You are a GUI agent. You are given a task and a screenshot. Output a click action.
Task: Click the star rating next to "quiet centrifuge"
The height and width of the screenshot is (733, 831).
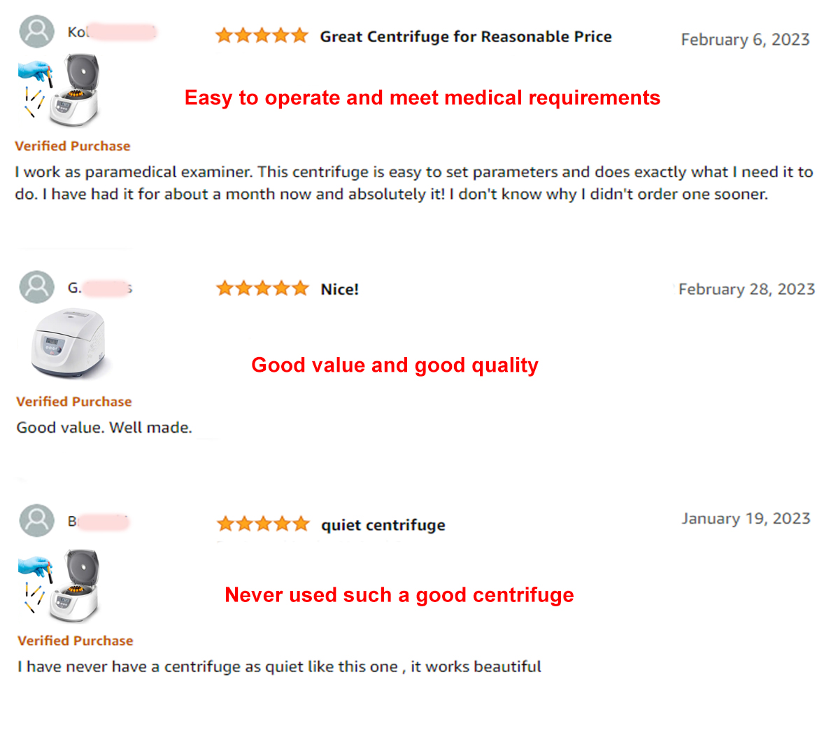tap(263, 524)
